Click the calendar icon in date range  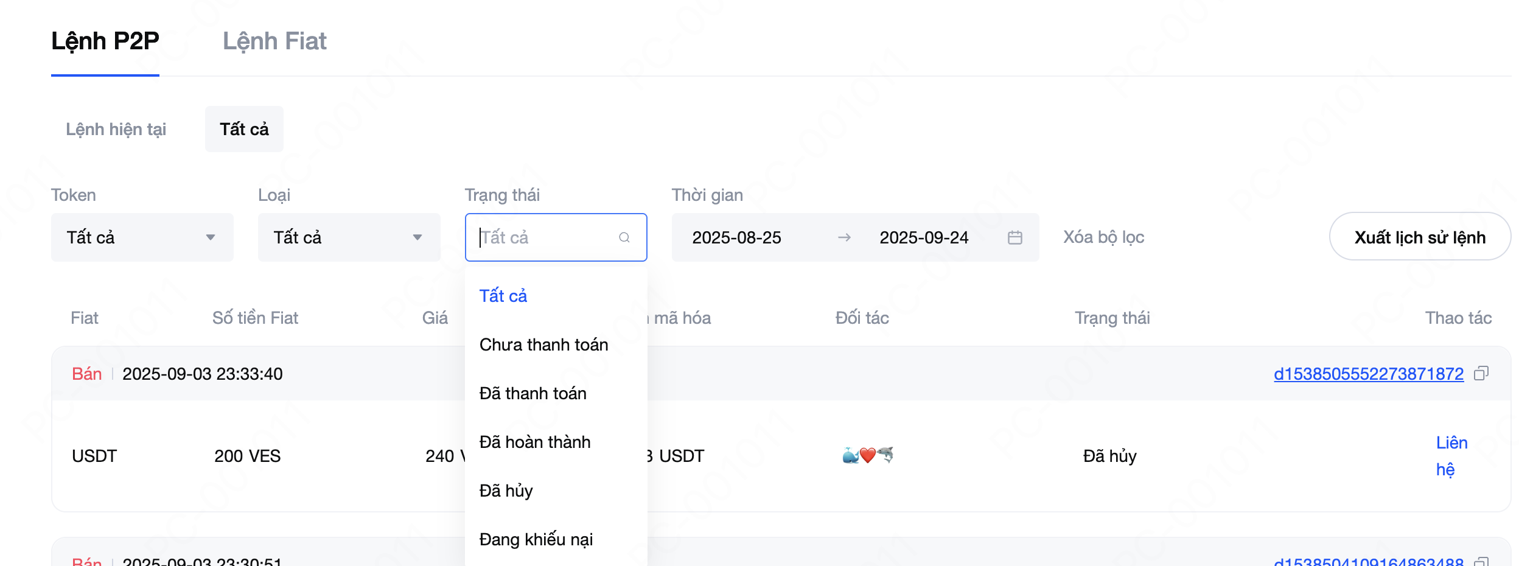pyautogui.click(x=1014, y=237)
